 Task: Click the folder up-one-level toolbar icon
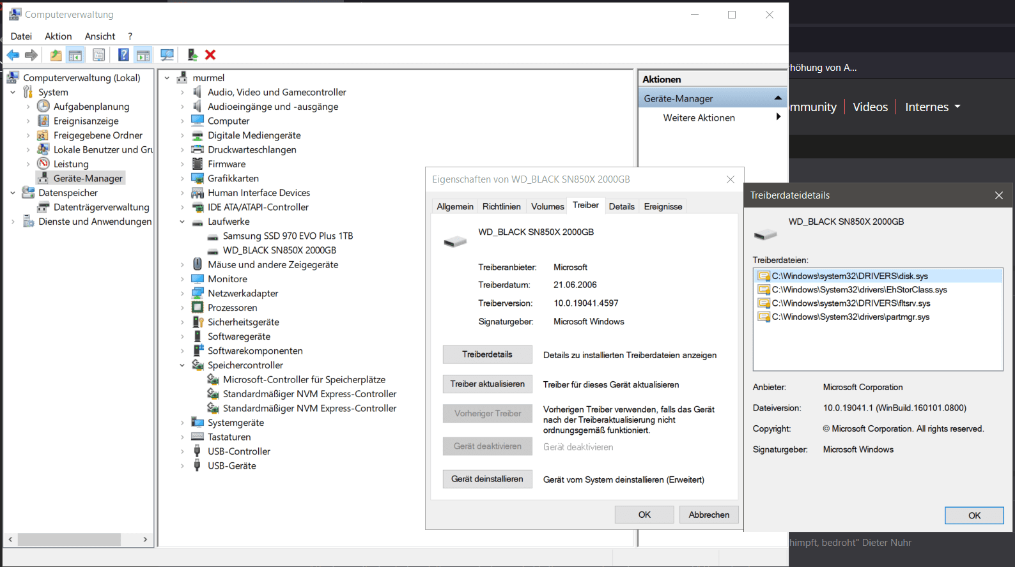56,55
